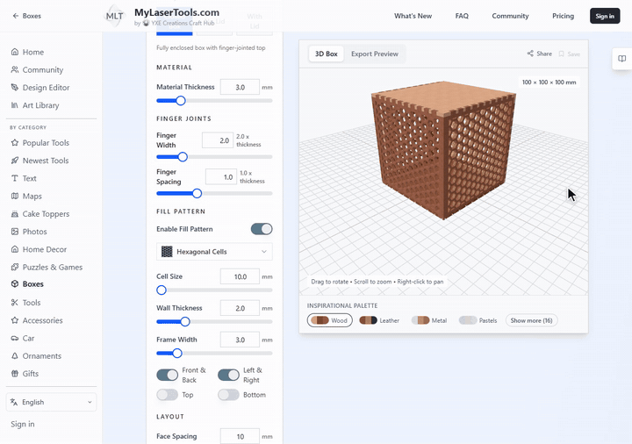Click the Finger Width slider handle

(x=183, y=157)
